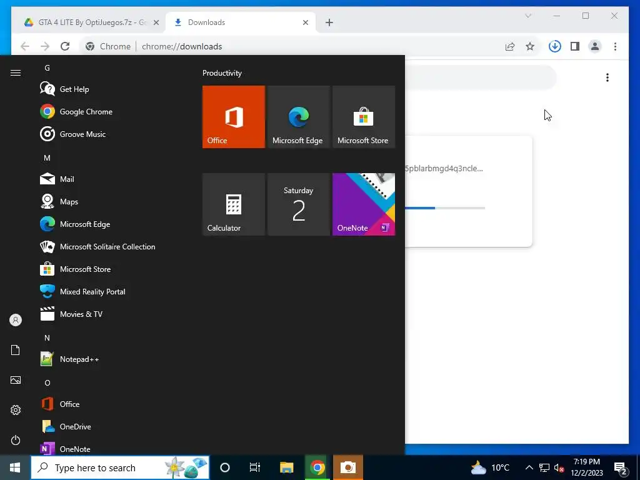Expand the Start menu hamburger button
Image resolution: width=640 pixels, height=480 pixels.
(16, 72)
